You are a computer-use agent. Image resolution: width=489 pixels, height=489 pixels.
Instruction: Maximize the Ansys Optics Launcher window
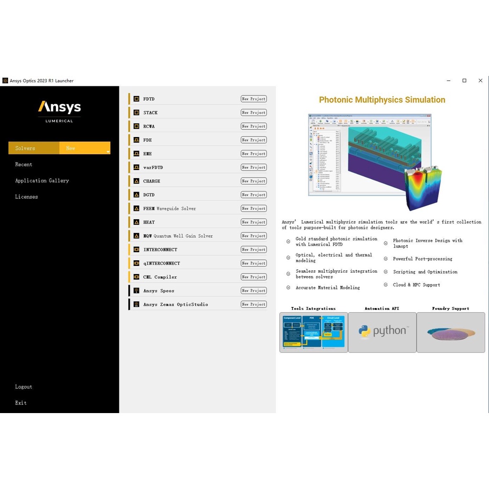click(464, 80)
